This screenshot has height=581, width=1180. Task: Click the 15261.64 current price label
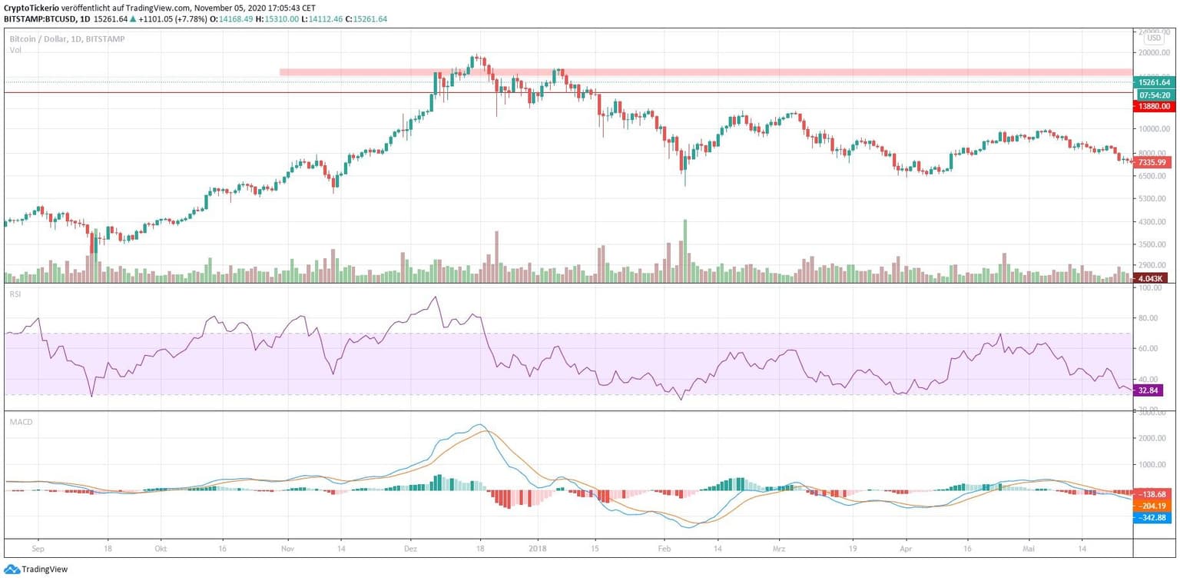1154,82
